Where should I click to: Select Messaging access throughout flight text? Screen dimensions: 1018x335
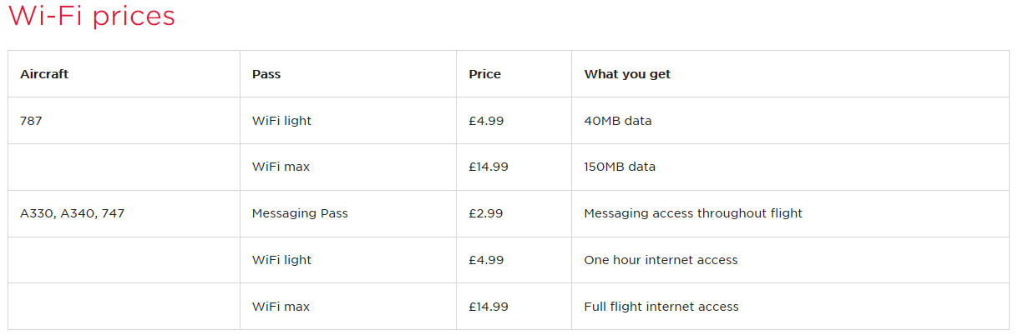point(693,213)
